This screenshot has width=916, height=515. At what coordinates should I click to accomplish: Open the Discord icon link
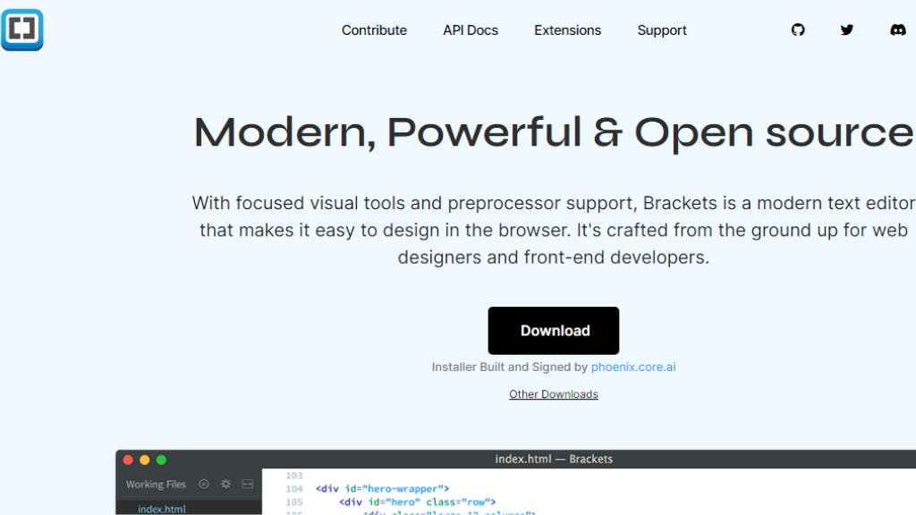pos(898,30)
